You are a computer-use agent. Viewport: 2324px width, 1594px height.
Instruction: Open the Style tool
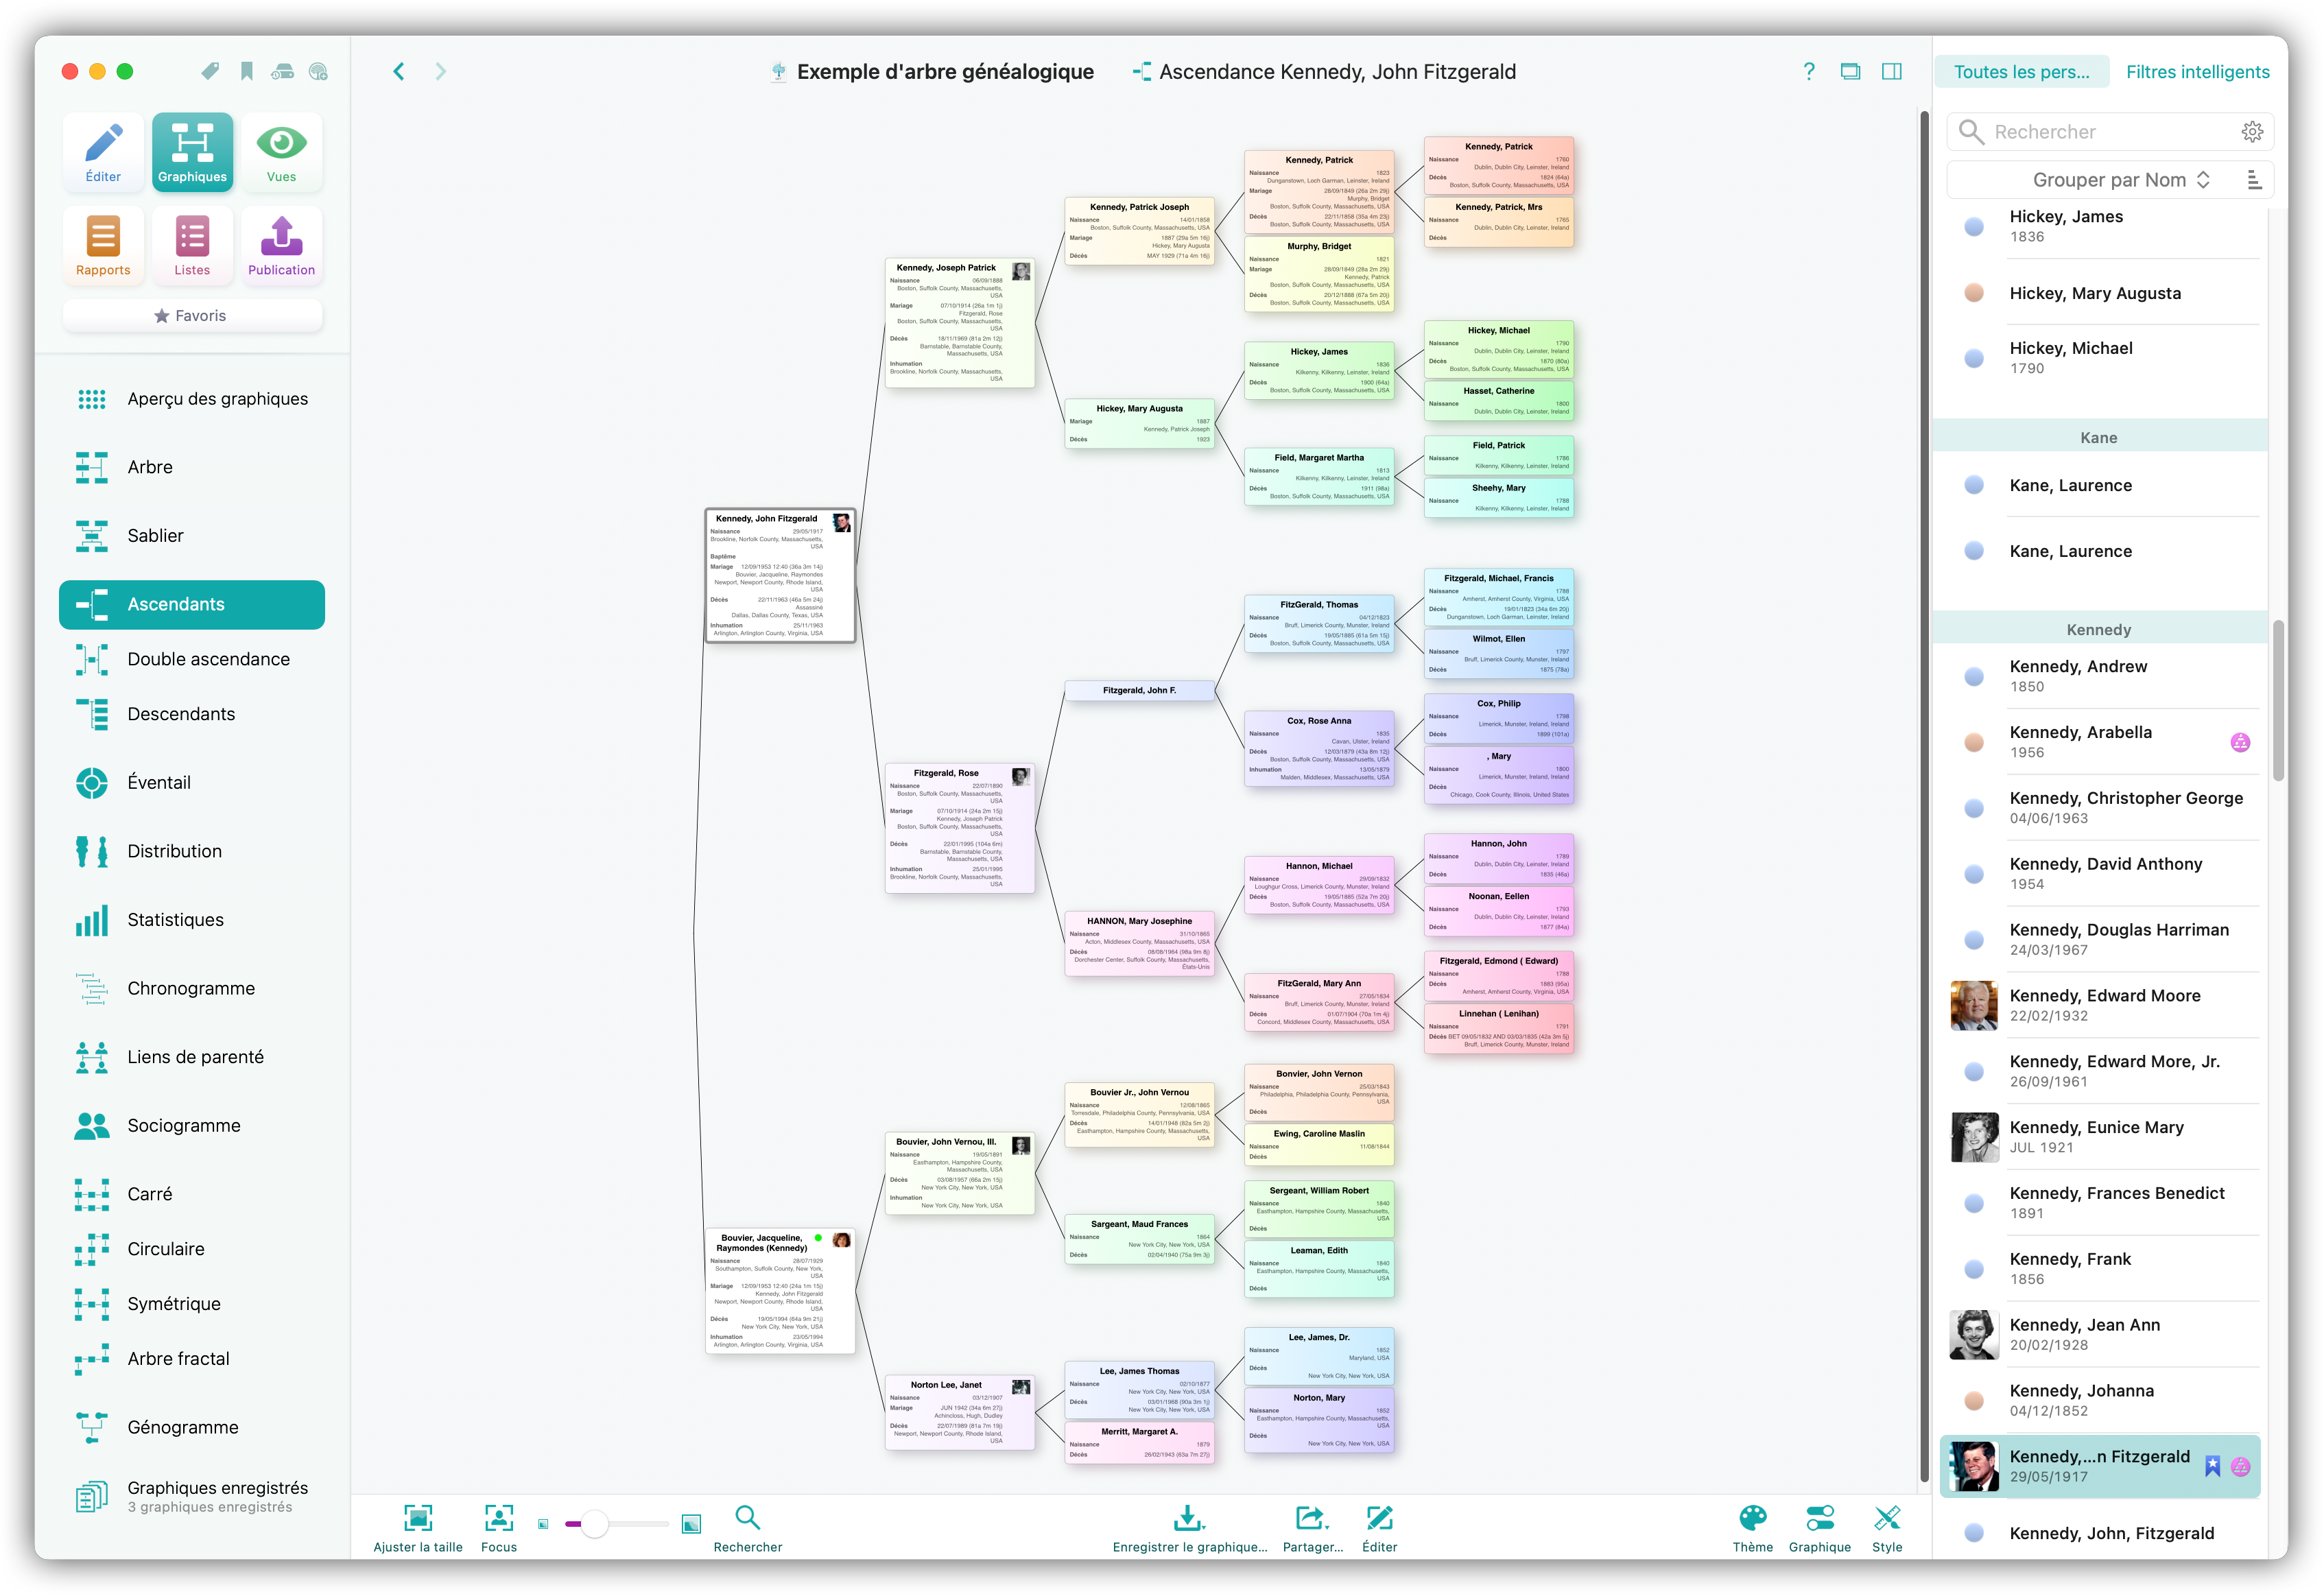1887,1527
